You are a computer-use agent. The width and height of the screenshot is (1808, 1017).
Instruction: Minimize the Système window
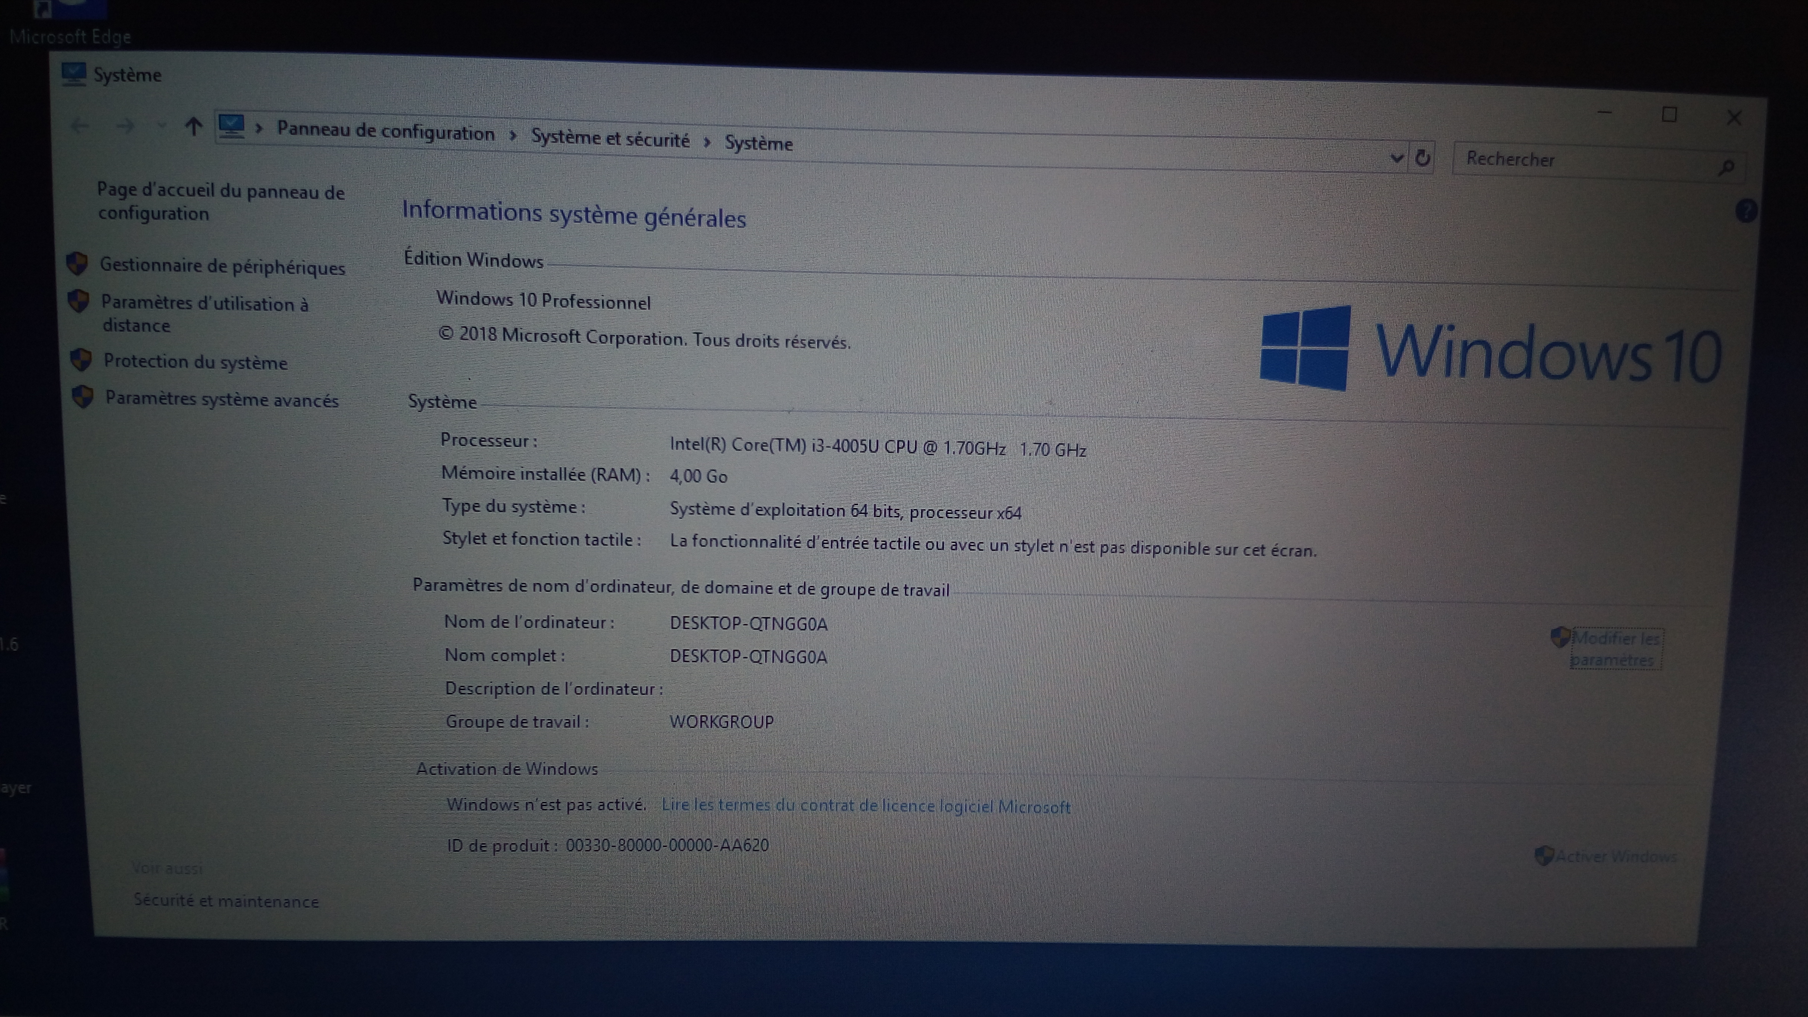click(1604, 112)
